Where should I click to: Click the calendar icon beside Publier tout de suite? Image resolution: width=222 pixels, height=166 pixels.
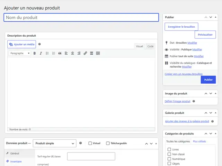tap(166, 56)
